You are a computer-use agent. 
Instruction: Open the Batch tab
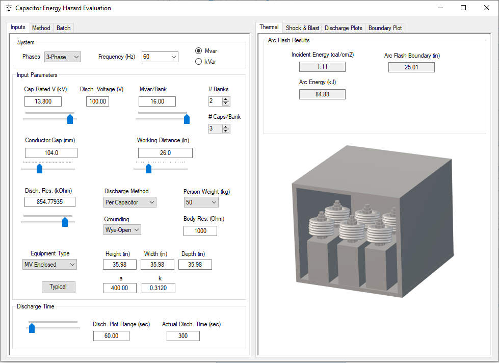click(63, 28)
